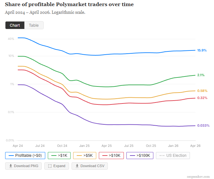Screen dimensions: 214x179
Task: Click the Download PNG text label
Action: pyautogui.click(x=27, y=166)
